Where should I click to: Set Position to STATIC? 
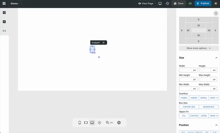point(183,132)
